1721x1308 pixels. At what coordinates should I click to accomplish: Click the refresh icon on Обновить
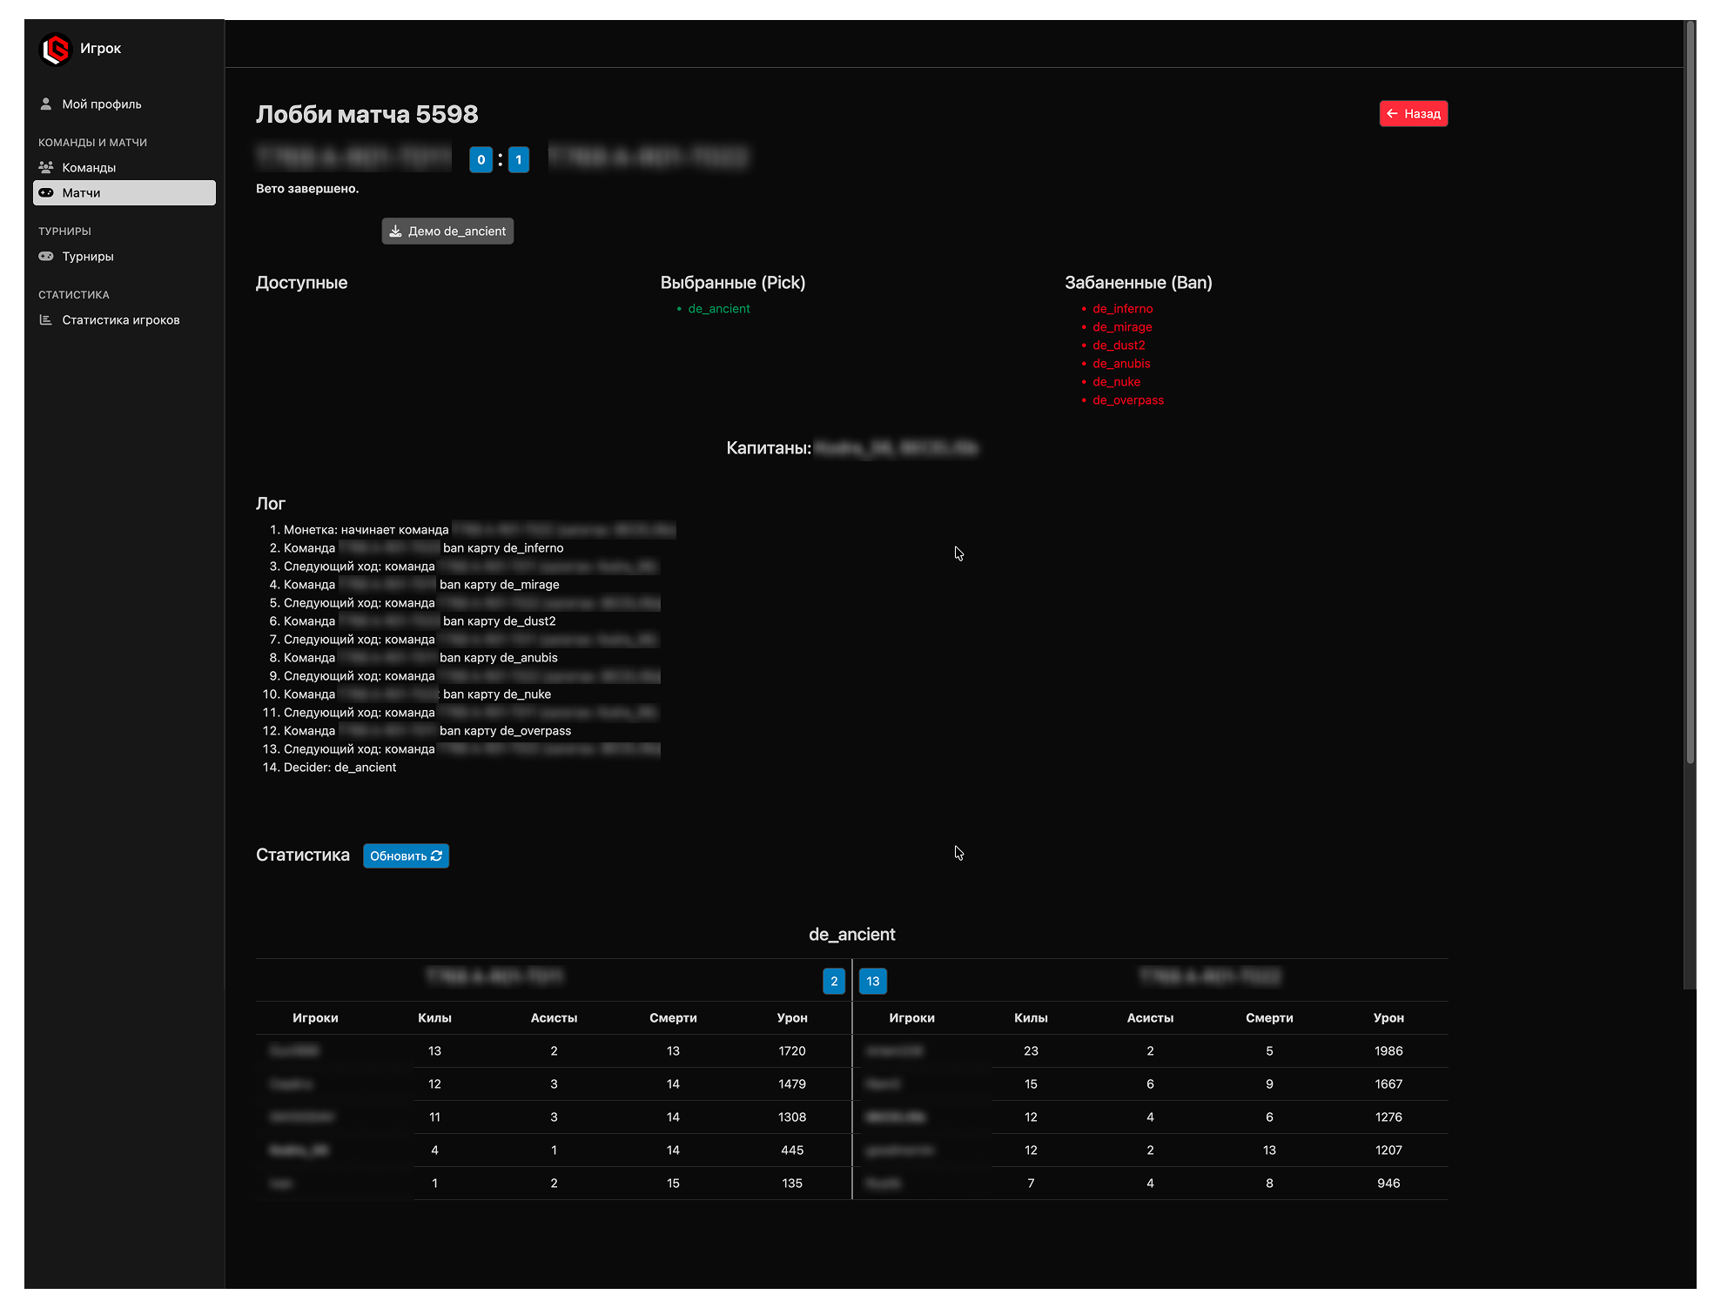tap(437, 855)
